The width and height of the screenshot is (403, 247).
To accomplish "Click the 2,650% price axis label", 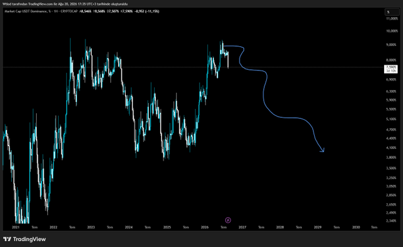I will [x=391, y=205].
